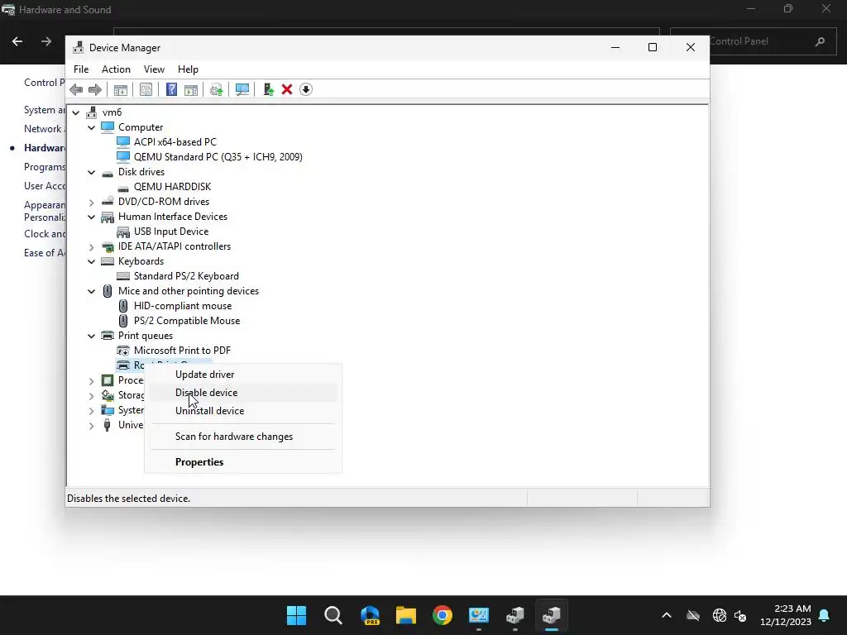The height and width of the screenshot is (635, 847).
Task: Go back in the Control Panel window
Action: (17, 41)
